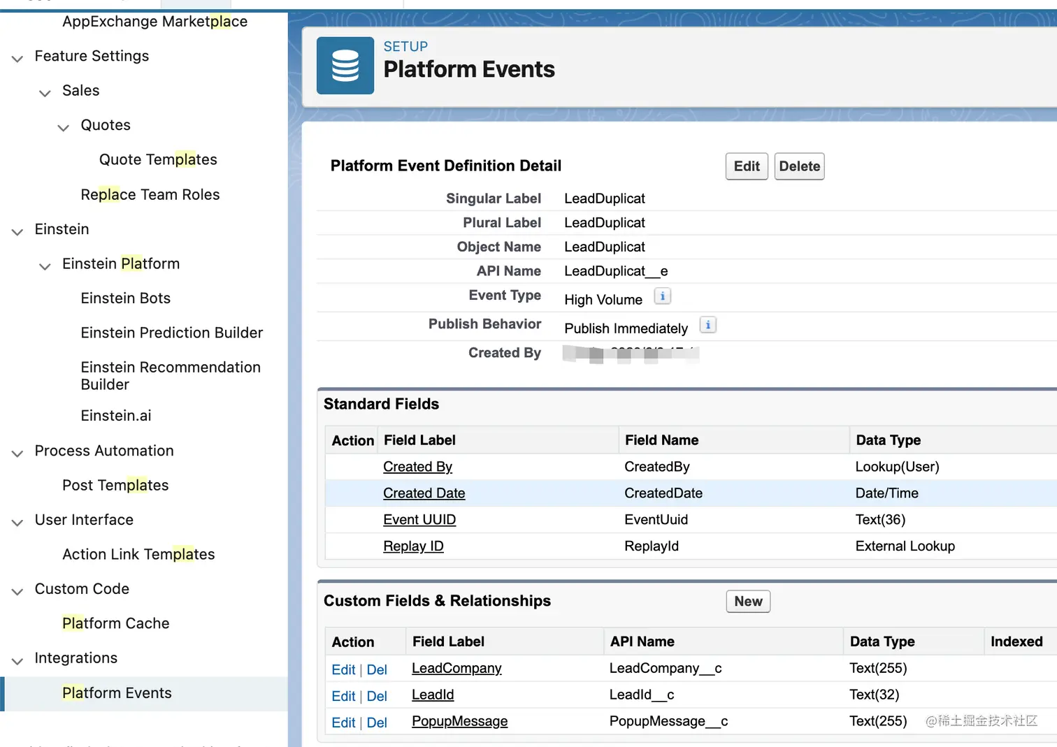
Task: Collapse the Custom Code section
Action: 17,591
